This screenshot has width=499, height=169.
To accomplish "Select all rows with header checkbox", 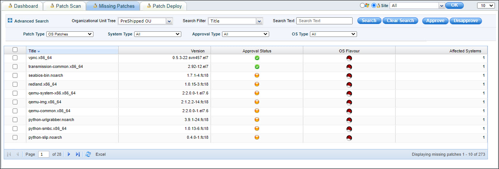I will tap(15, 49).
